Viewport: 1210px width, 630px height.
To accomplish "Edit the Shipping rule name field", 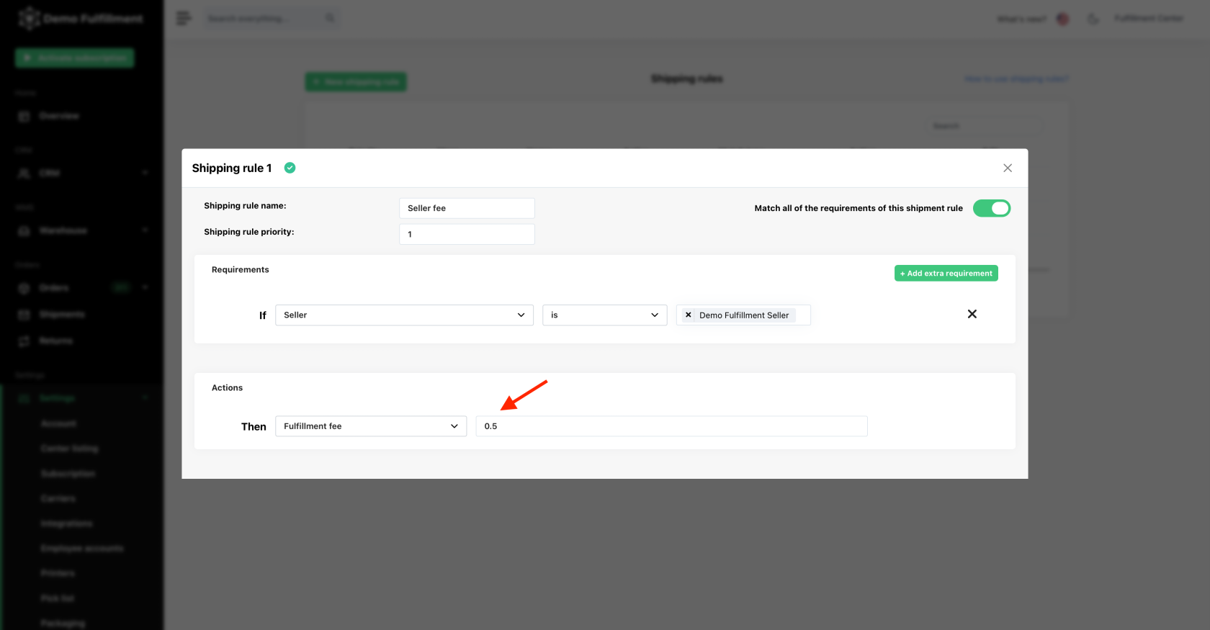I will (x=467, y=208).
